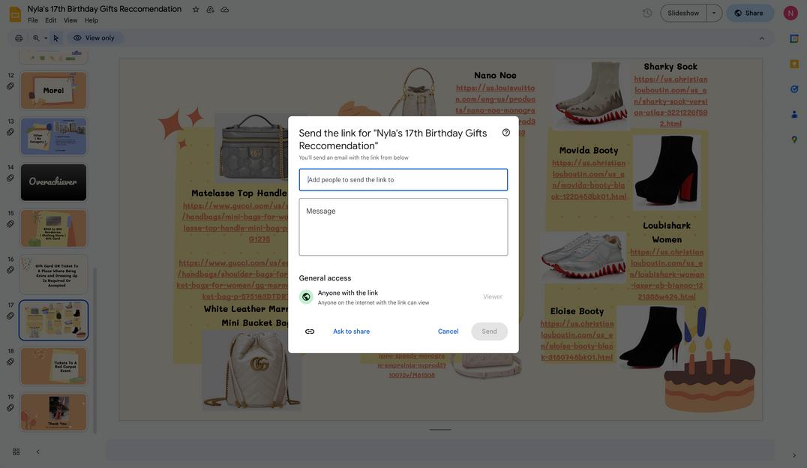Click the link icon beside slide 13
This screenshot has height=468, width=807.
[x=10, y=132]
